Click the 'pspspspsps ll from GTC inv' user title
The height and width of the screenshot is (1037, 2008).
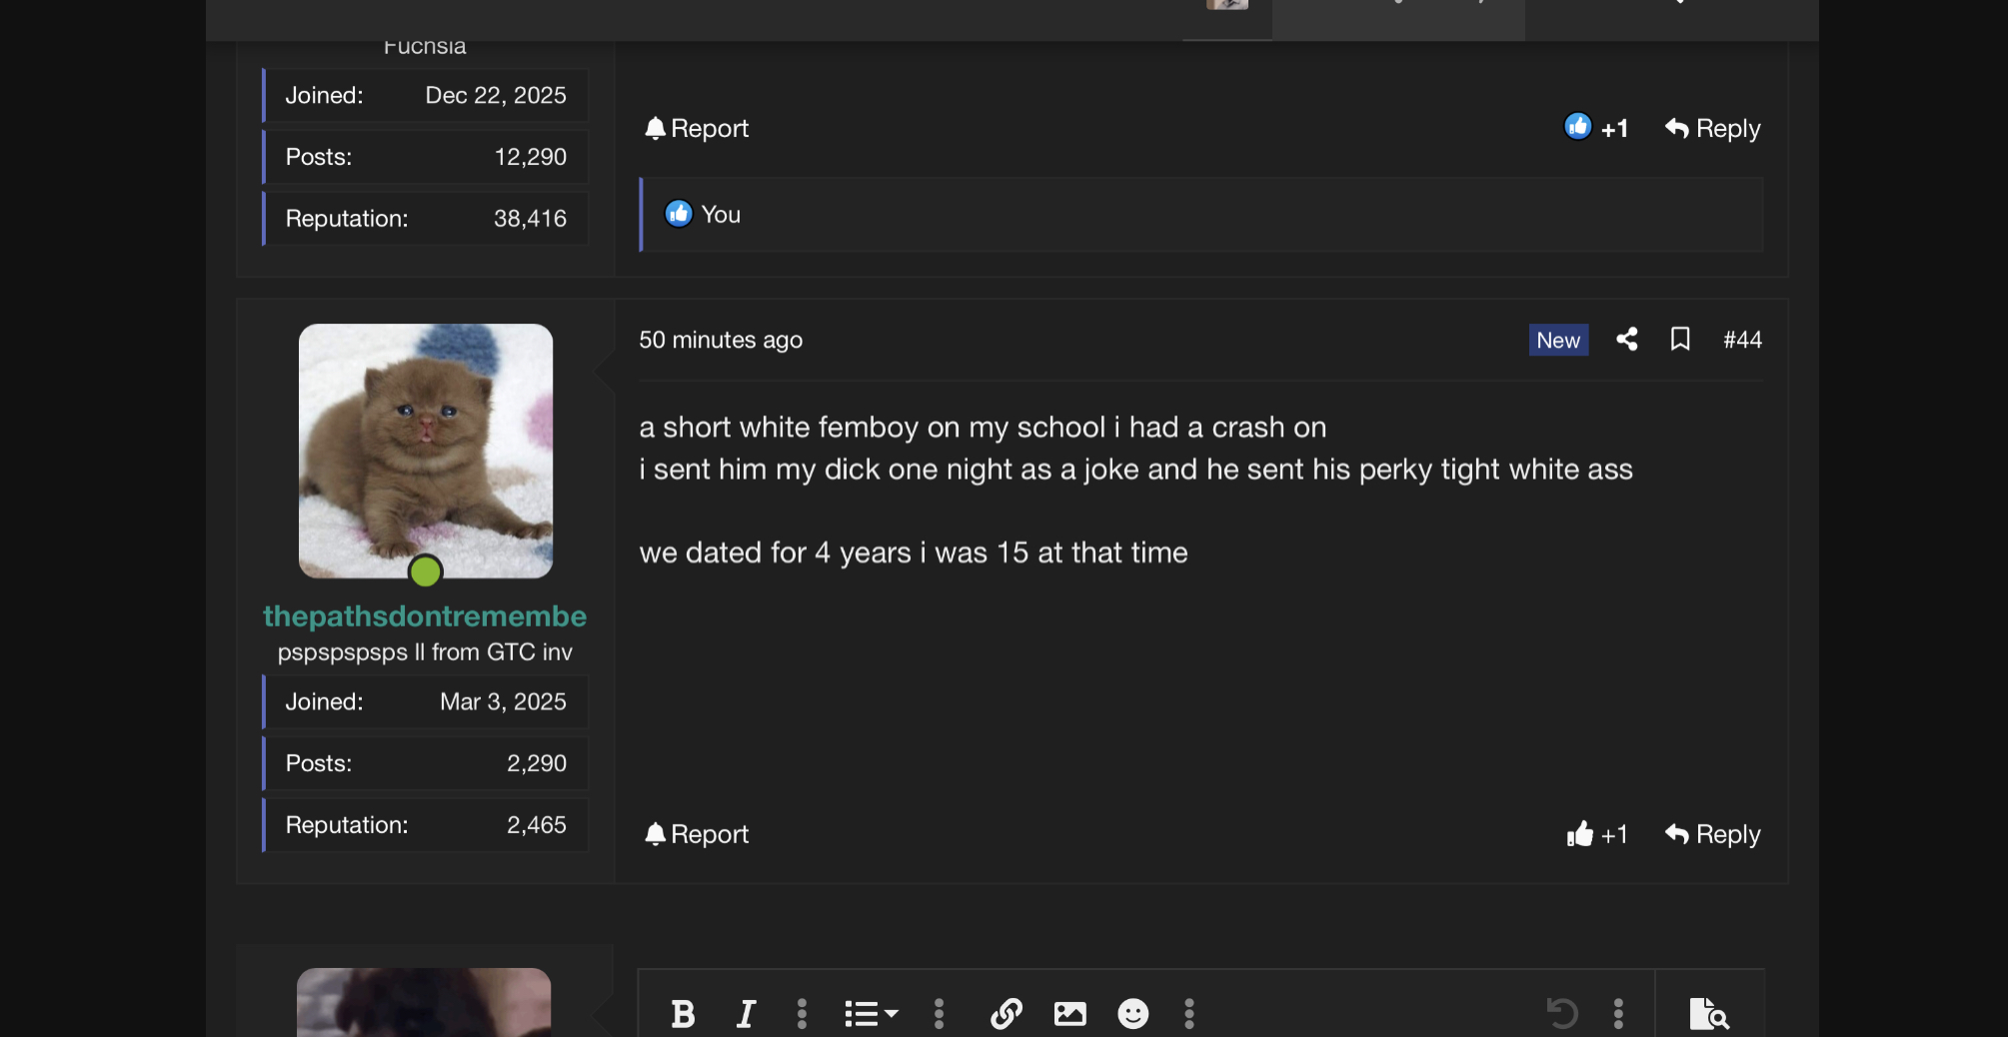tap(425, 652)
